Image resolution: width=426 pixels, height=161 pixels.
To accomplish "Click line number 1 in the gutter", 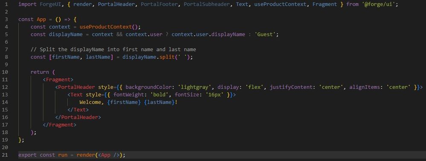I will [6, 4].
